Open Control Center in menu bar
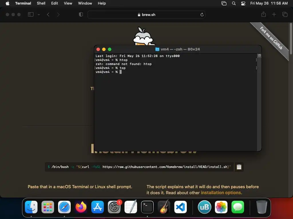 tap(243, 3)
